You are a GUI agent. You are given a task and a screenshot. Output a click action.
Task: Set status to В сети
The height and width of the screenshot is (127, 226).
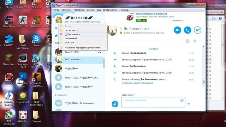pos(83,26)
